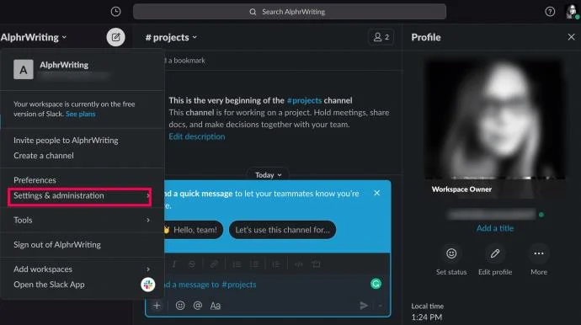Viewport: 581px width, 325px height.
Task: Open Preferences from the menu
Action: [35, 180]
